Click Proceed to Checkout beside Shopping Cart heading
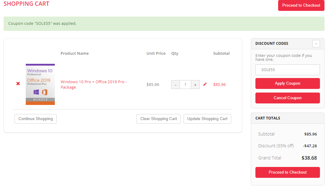The height and width of the screenshot is (186, 326). (x=301, y=5)
